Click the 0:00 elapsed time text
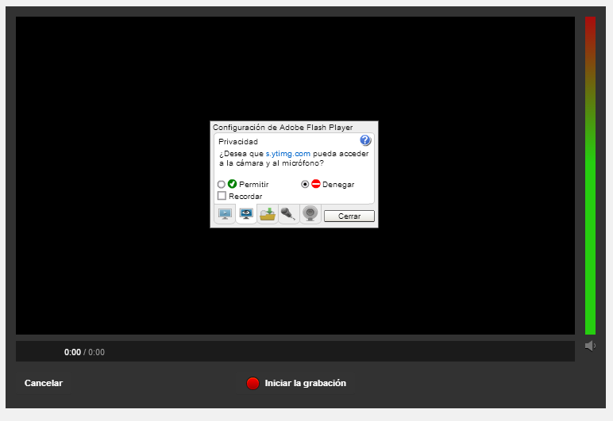This screenshot has width=613, height=421. (72, 352)
